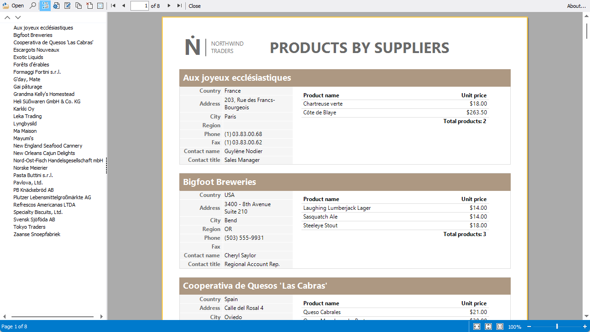Select New England Seafood Cannery entry

point(48,146)
